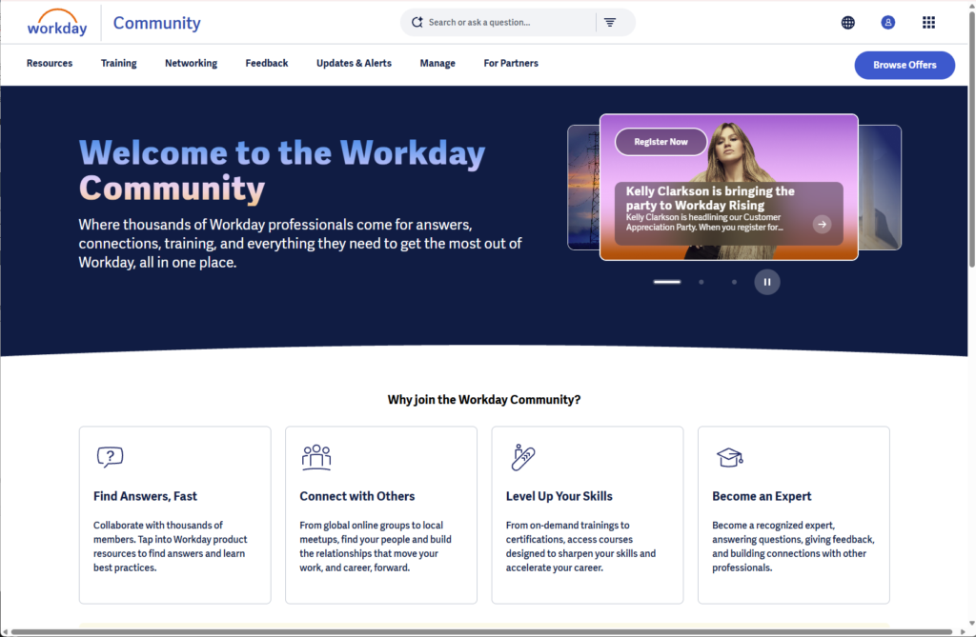Click the Connect with Others people icon
976x637 pixels.
click(316, 457)
